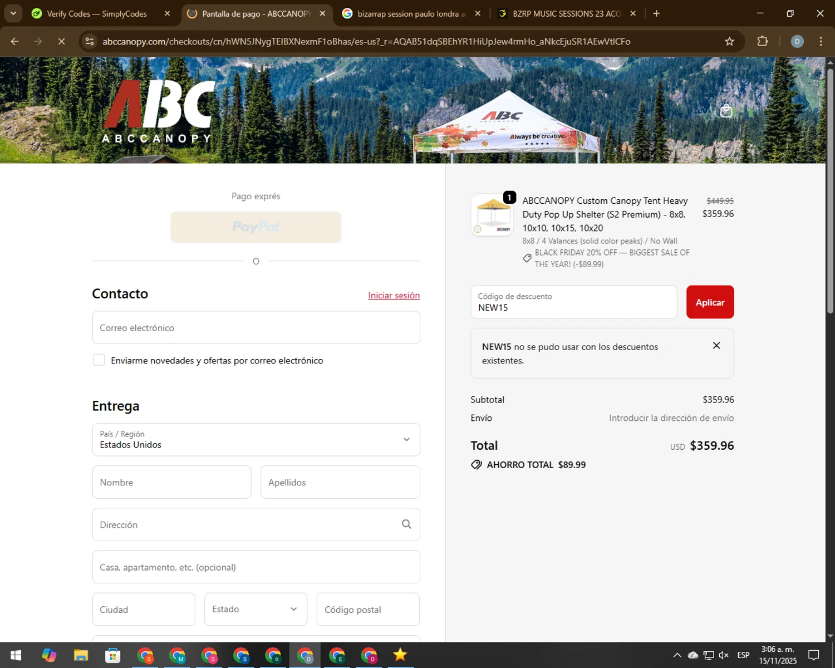Show hidden system tray icons chevron
The width and height of the screenshot is (835, 668).
[x=677, y=655]
